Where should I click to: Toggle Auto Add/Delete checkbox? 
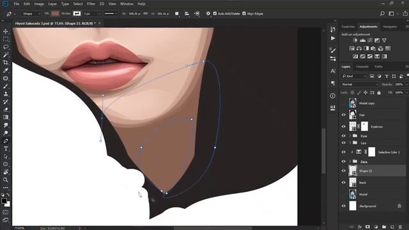point(215,13)
